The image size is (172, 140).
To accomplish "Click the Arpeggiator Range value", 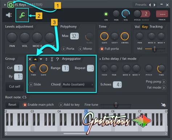I will point(66,68).
